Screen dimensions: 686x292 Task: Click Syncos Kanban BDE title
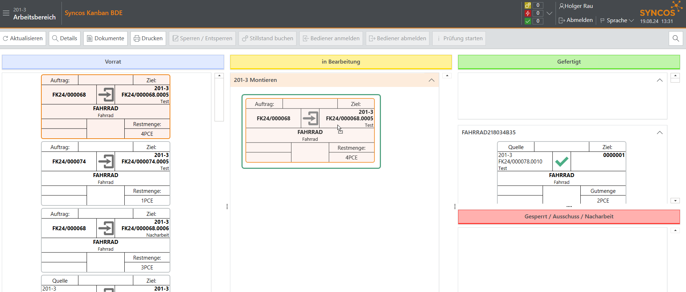tap(93, 13)
